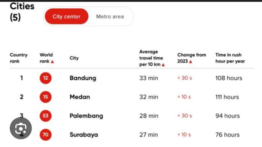Click world rank 53 badge for Palembang
The width and height of the screenshot is (262, 147).
pos(46,116)
